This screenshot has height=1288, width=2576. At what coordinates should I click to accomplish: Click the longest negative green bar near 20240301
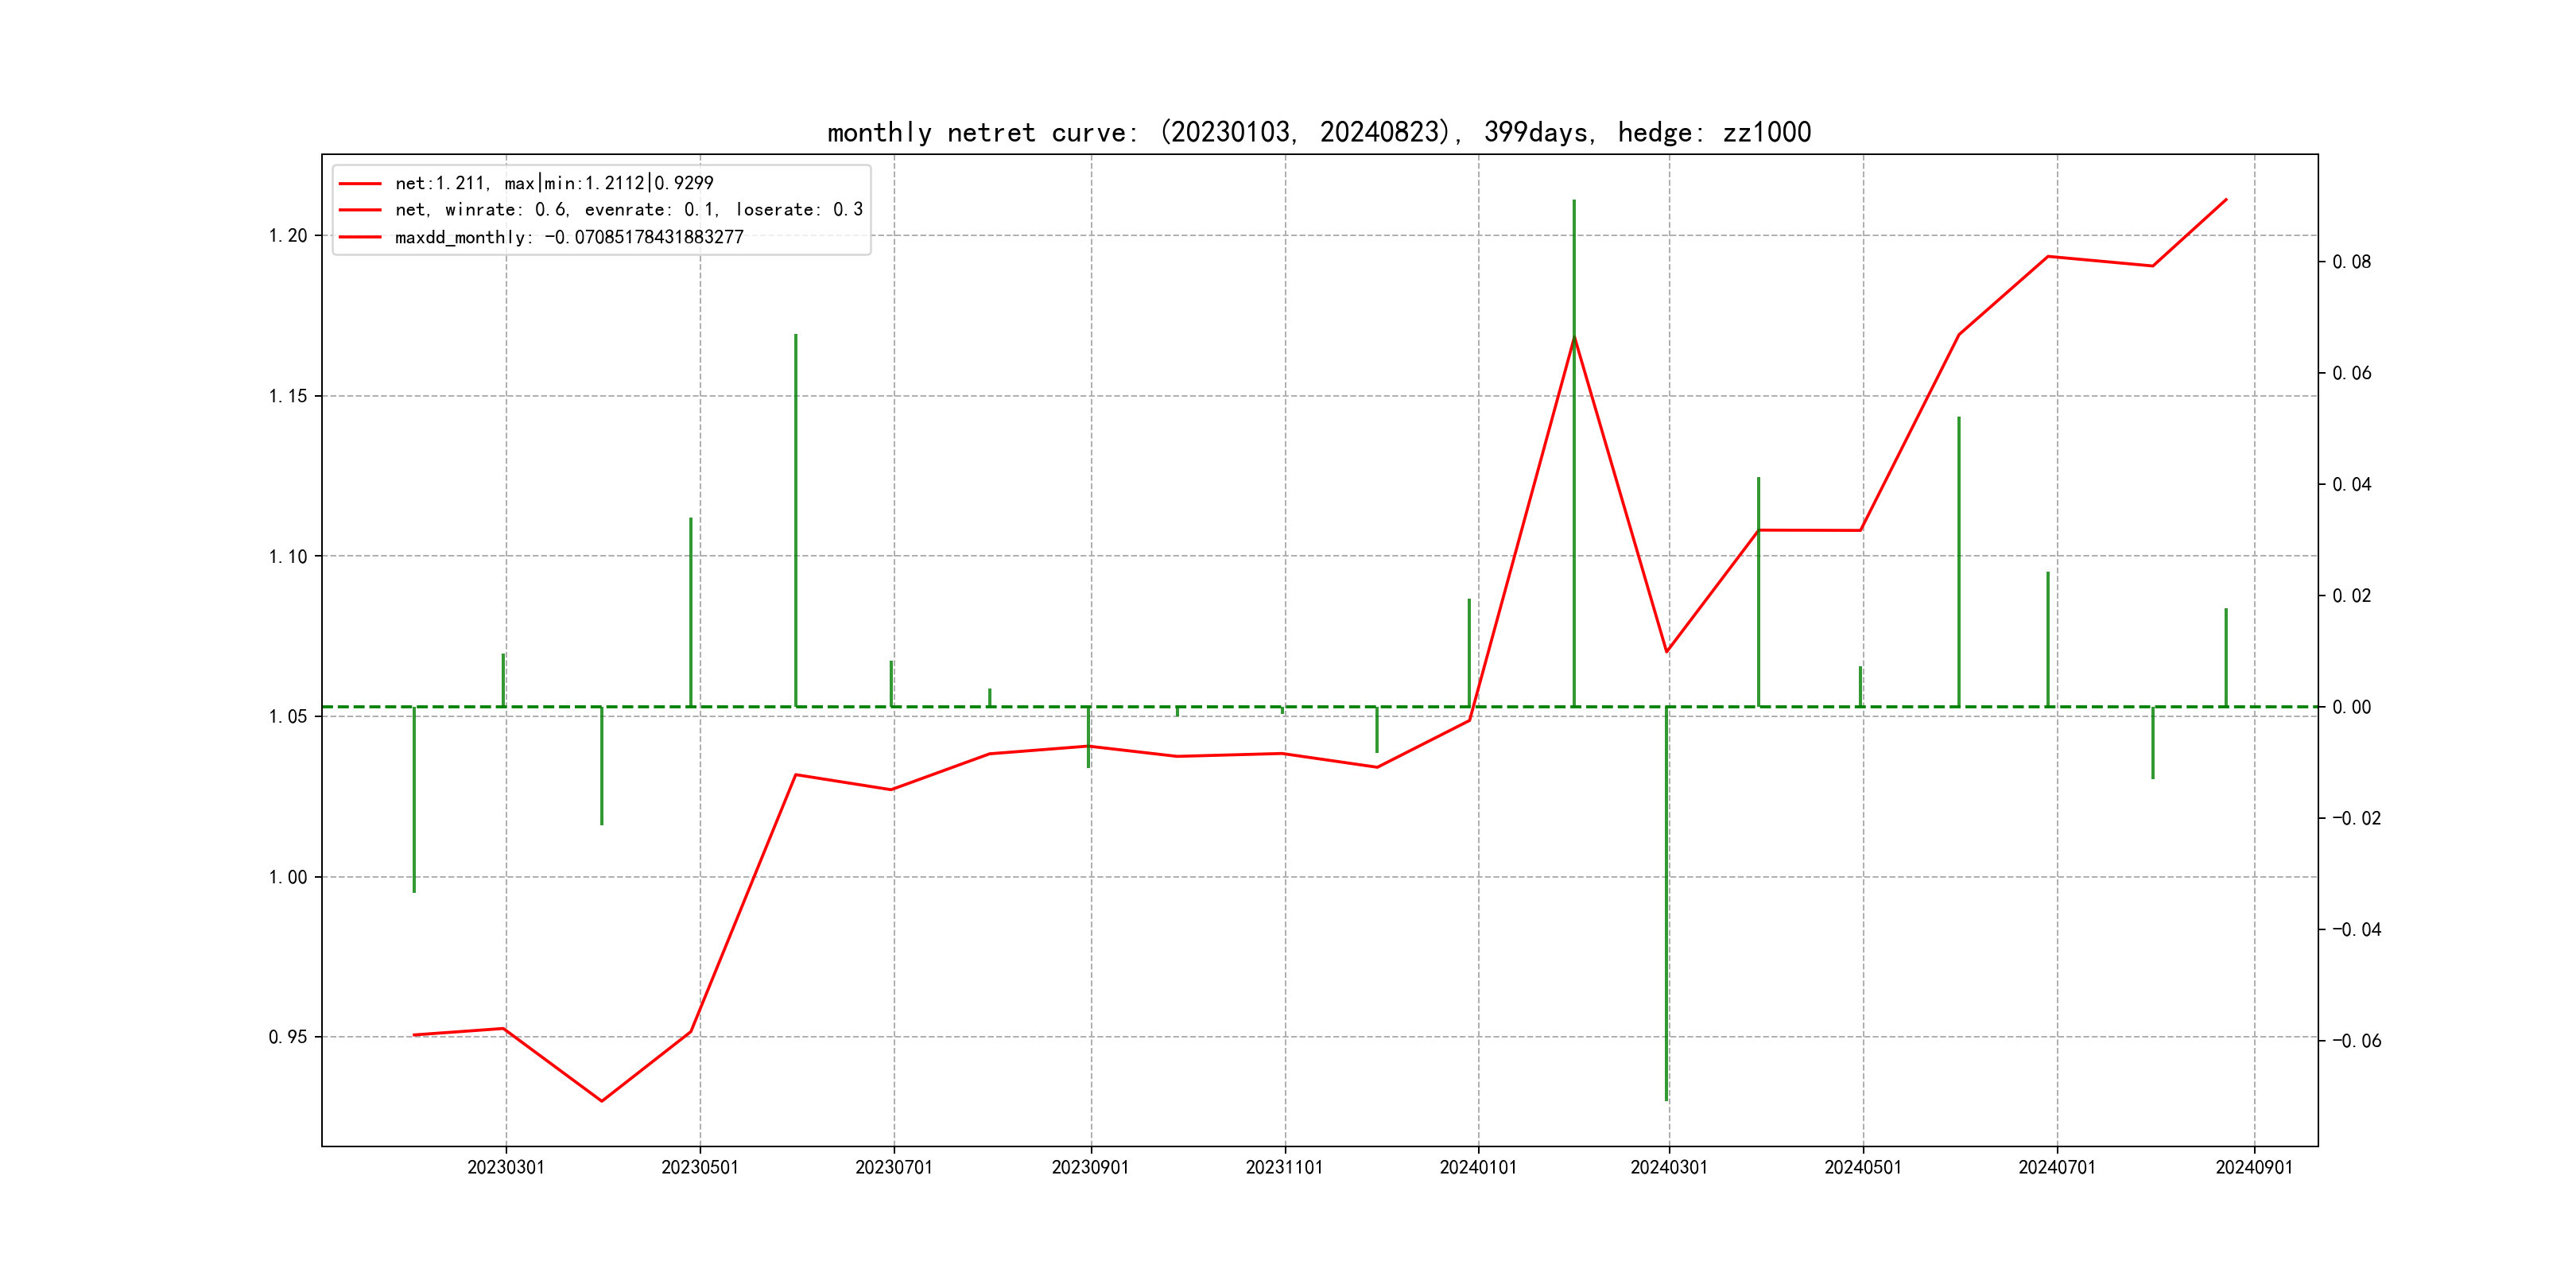pos(1666,900)
